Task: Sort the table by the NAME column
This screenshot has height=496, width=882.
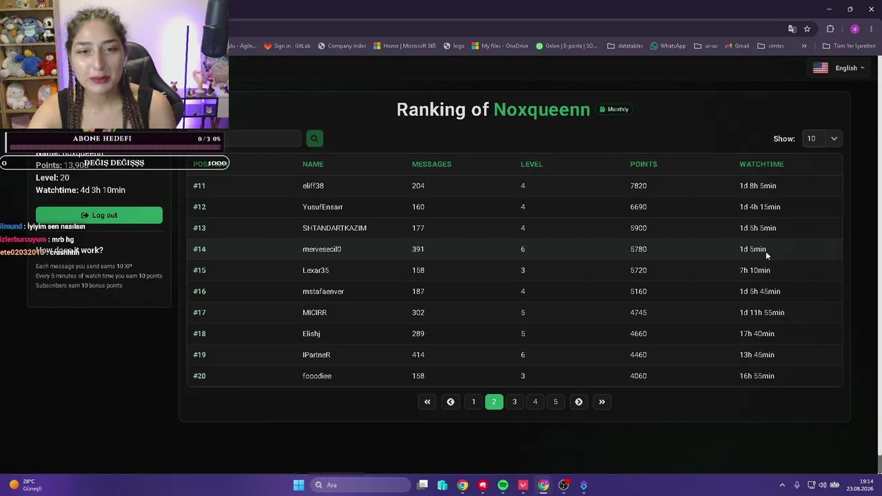Action: click(x=313, y=164)
